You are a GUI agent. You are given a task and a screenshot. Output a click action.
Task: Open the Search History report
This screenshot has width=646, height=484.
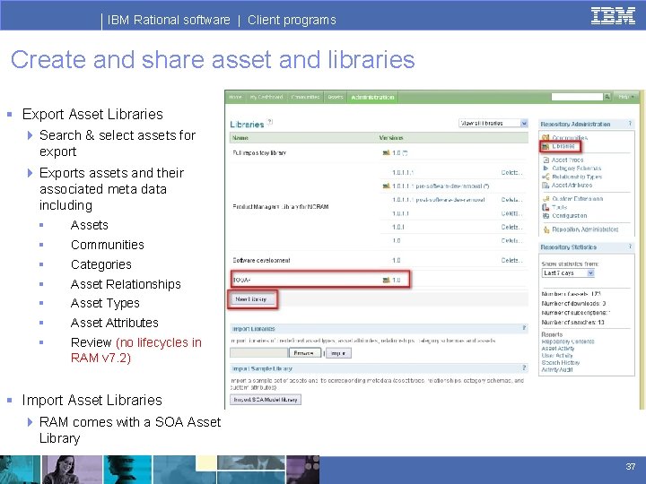point(560,363)
